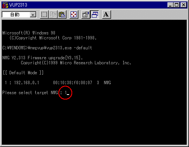Click the MAC address 00:10:38:f0:00:07

tap(73, 83)
